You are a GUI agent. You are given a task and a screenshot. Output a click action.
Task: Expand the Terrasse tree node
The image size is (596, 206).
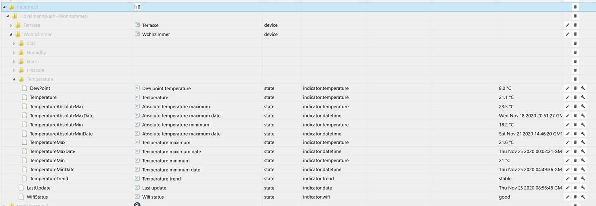(11, 25)
